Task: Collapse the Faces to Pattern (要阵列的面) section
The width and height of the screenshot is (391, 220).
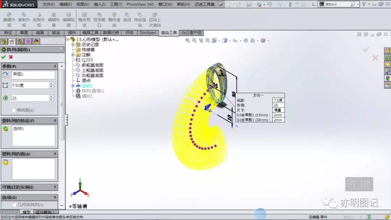Action: tap(55, 154)
